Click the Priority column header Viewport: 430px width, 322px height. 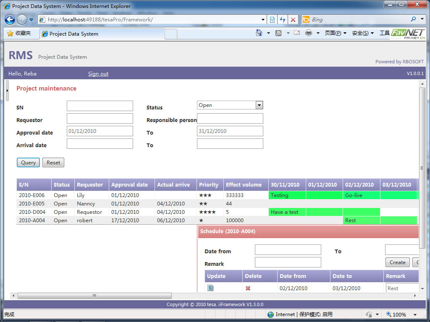(x=210, y=185)
